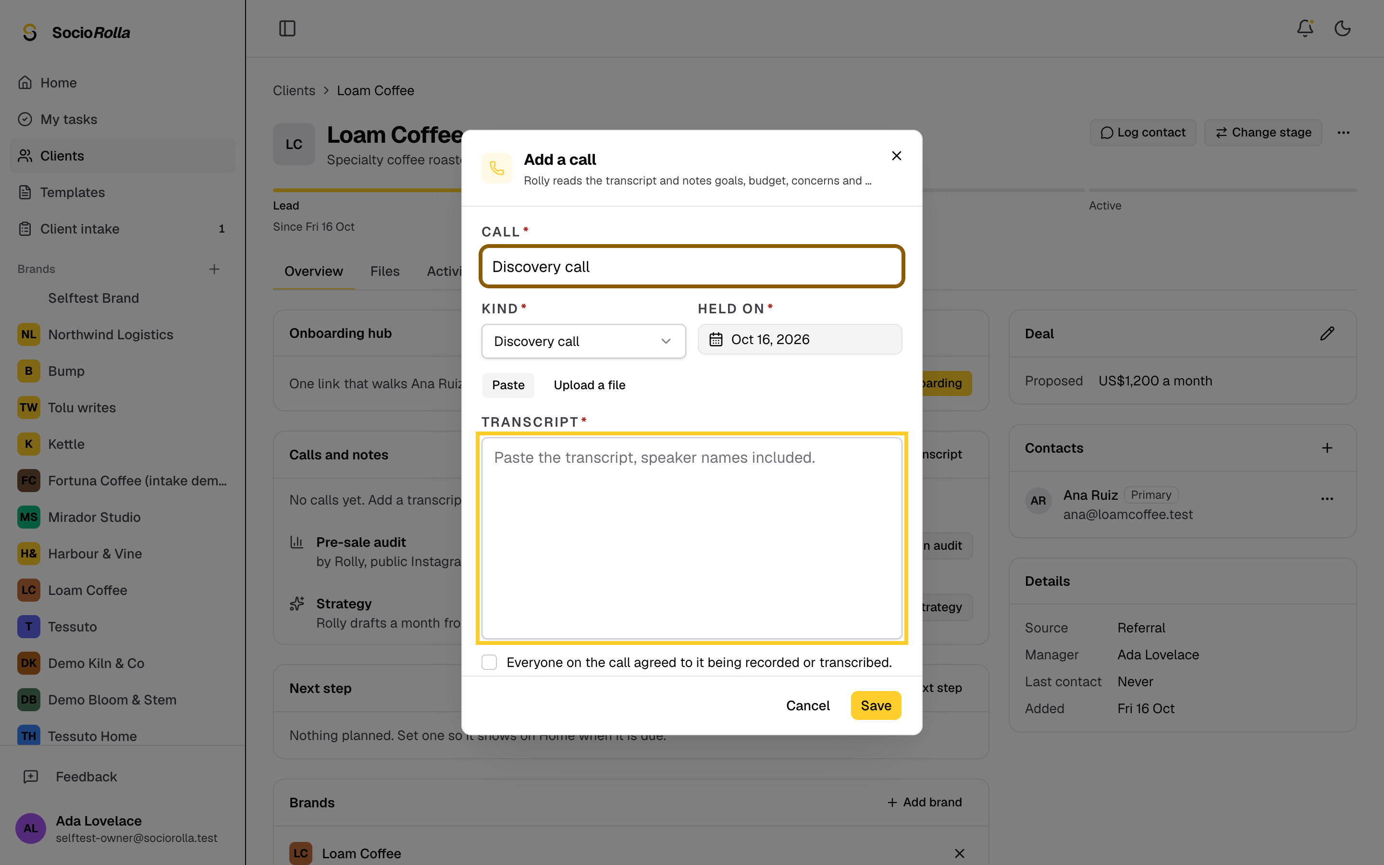Open notifications bell
Image resolution: width=1384 pixels, height=865 pixels.
click(x=1305, y=29)
